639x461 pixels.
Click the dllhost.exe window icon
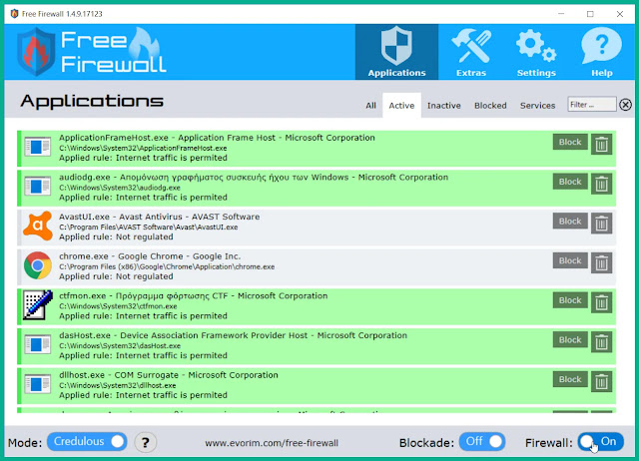click(x=38, y=383)
